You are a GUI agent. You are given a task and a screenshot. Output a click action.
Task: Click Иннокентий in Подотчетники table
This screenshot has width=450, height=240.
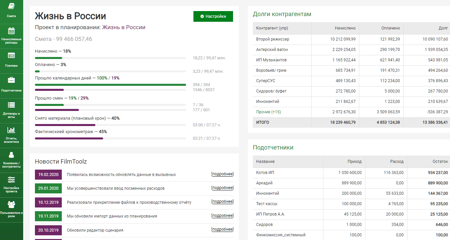pos(268,193)
